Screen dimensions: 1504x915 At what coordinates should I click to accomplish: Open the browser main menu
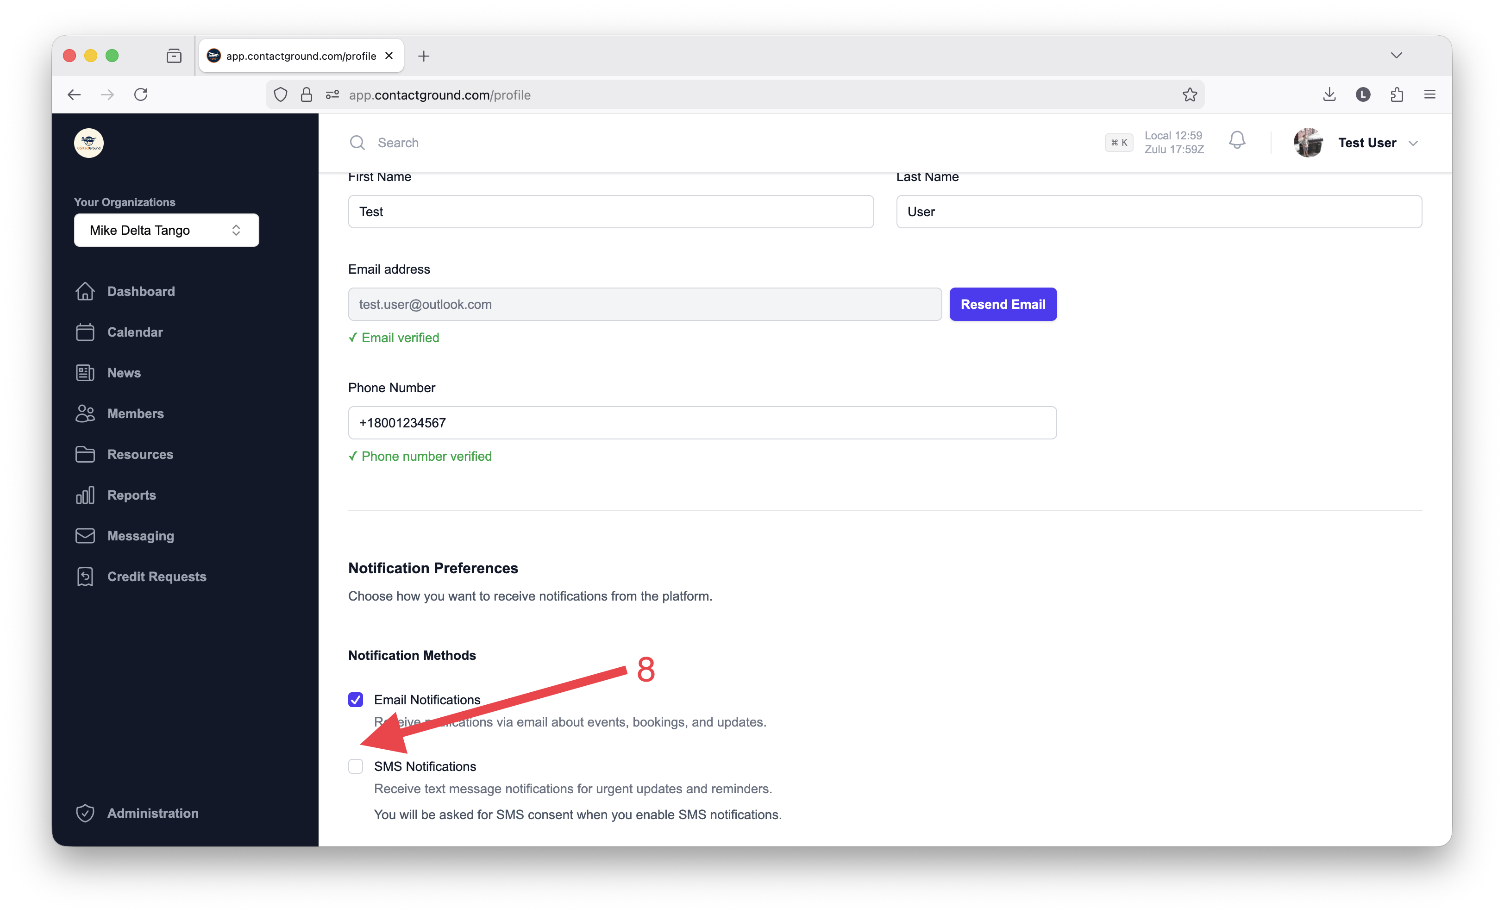(x=1430, y=94)
